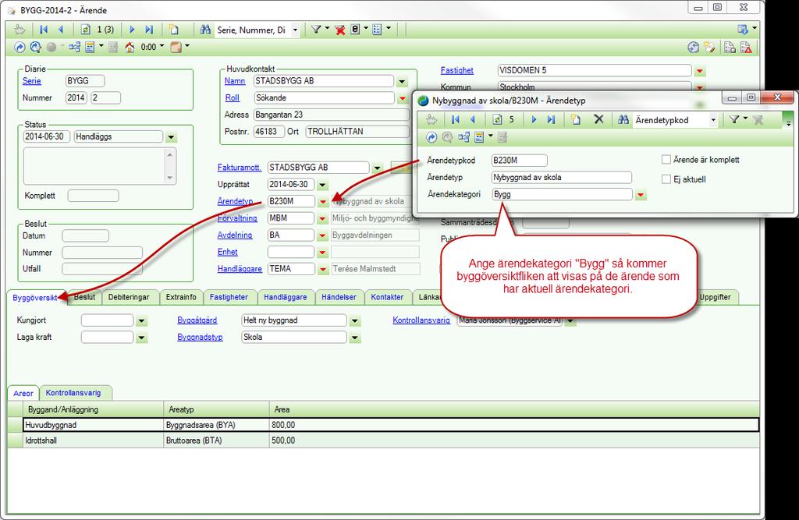This screenshot has width=799, height=520.
Task: Switch to the Fastigheter tab
Action: pos(229,297)
